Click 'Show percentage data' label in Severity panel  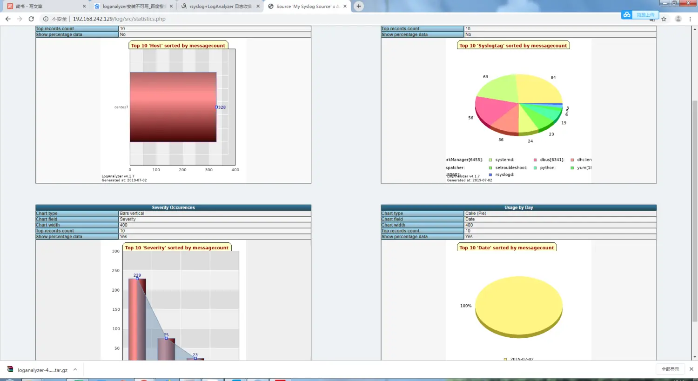coord(59,237)
